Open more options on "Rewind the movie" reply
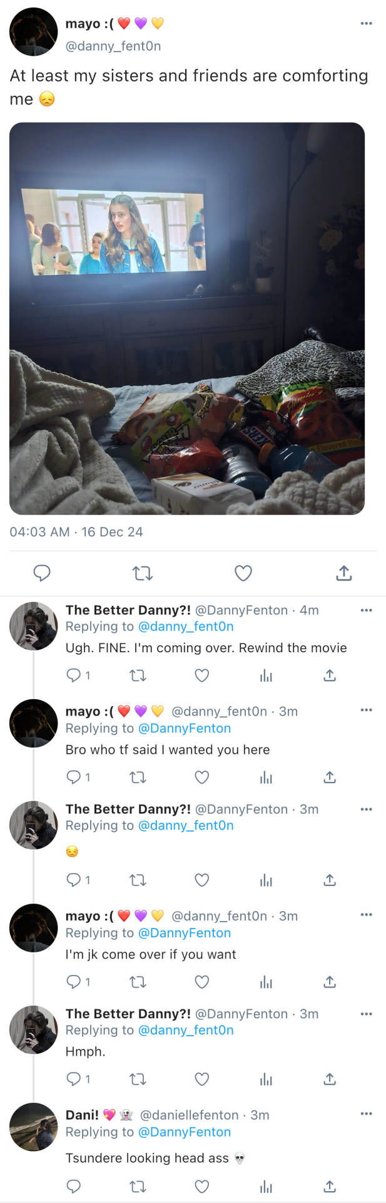This screenshot has width=386, height=1203. click(x=366, y=610)
